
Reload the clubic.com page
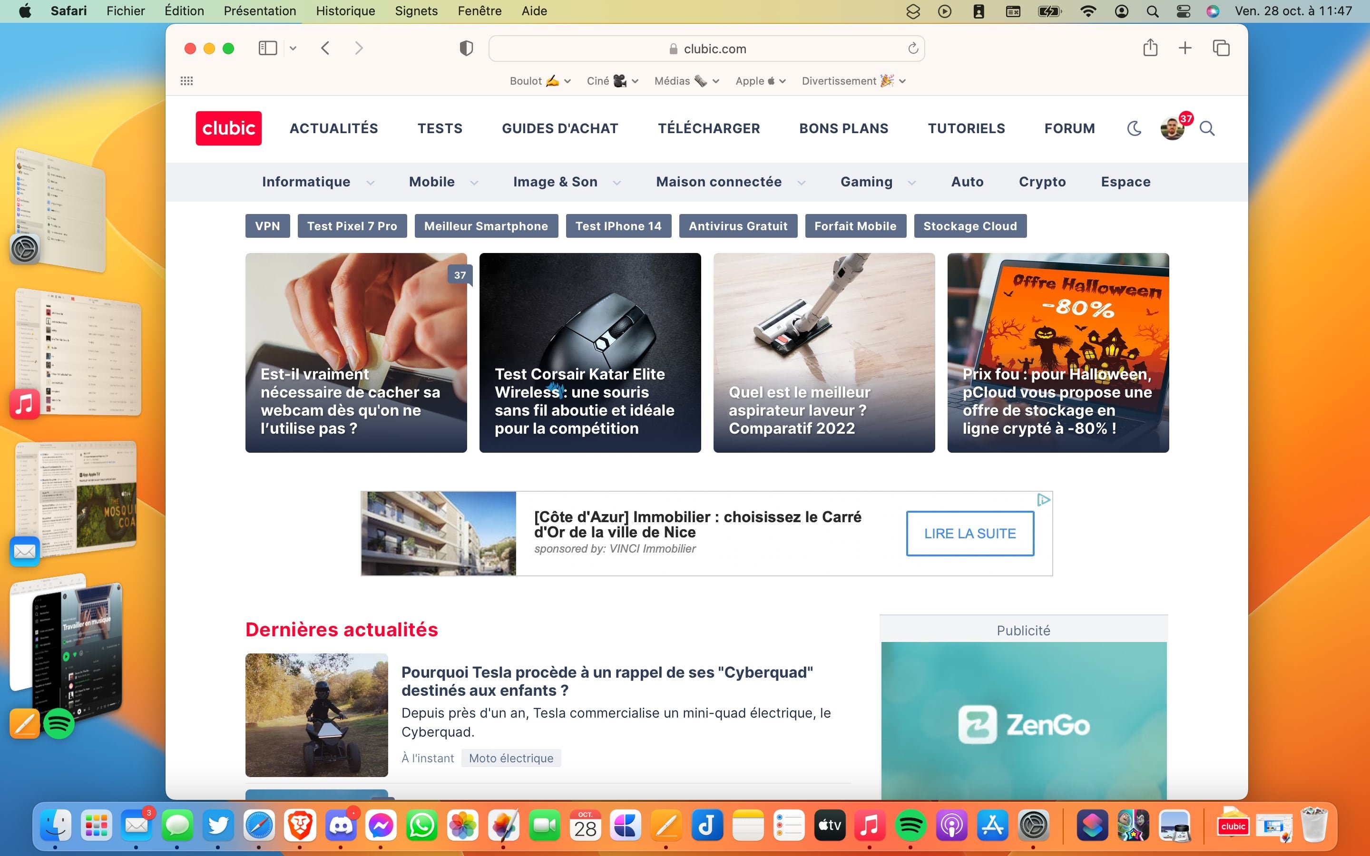point(912,49)
